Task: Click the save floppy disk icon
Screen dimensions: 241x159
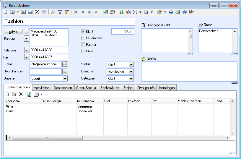Action: click(x=30, y=12)
